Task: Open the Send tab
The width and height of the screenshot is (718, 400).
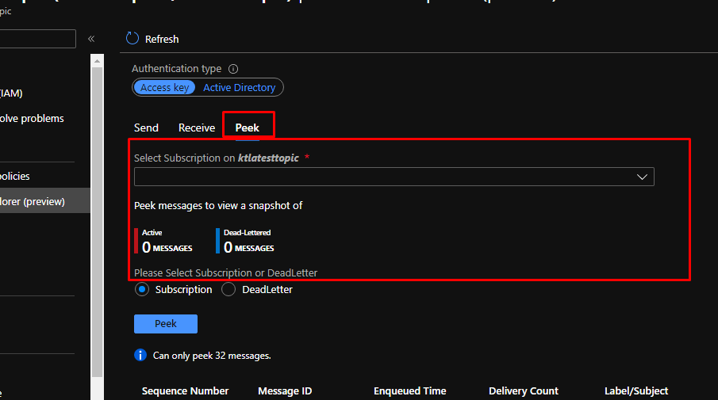Action: 146,128
